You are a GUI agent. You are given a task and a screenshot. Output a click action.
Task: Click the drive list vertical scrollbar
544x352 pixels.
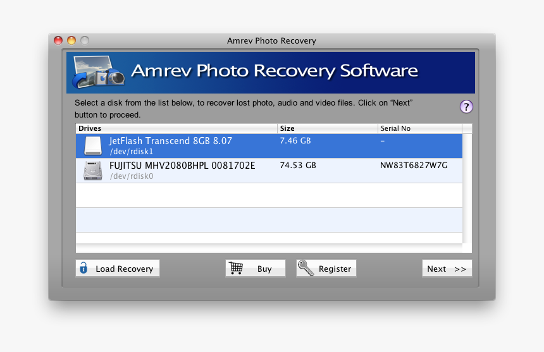[x=467, y=189]
